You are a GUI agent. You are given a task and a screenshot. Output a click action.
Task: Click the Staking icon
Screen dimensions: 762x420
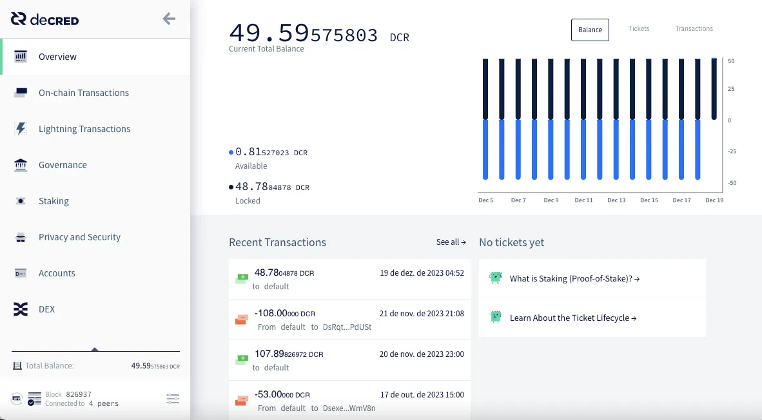(x=21, y=201)
